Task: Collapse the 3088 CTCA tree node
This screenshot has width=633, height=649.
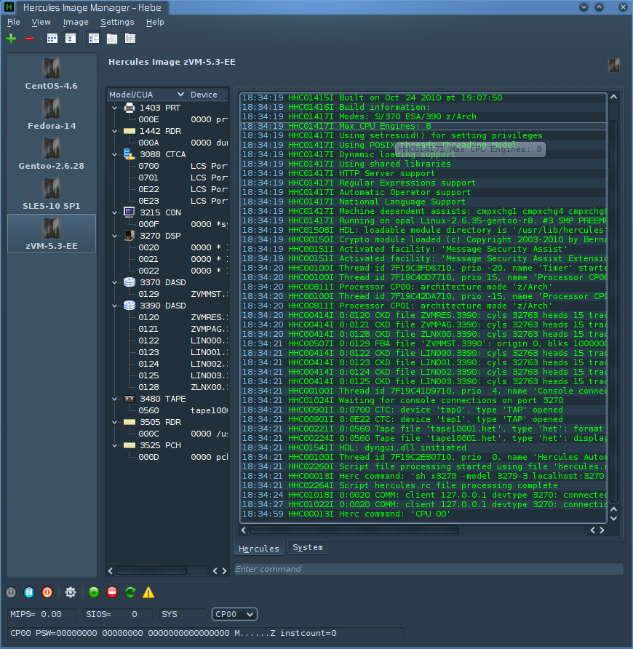Action: pyautogui.click(x=115, y=155)
